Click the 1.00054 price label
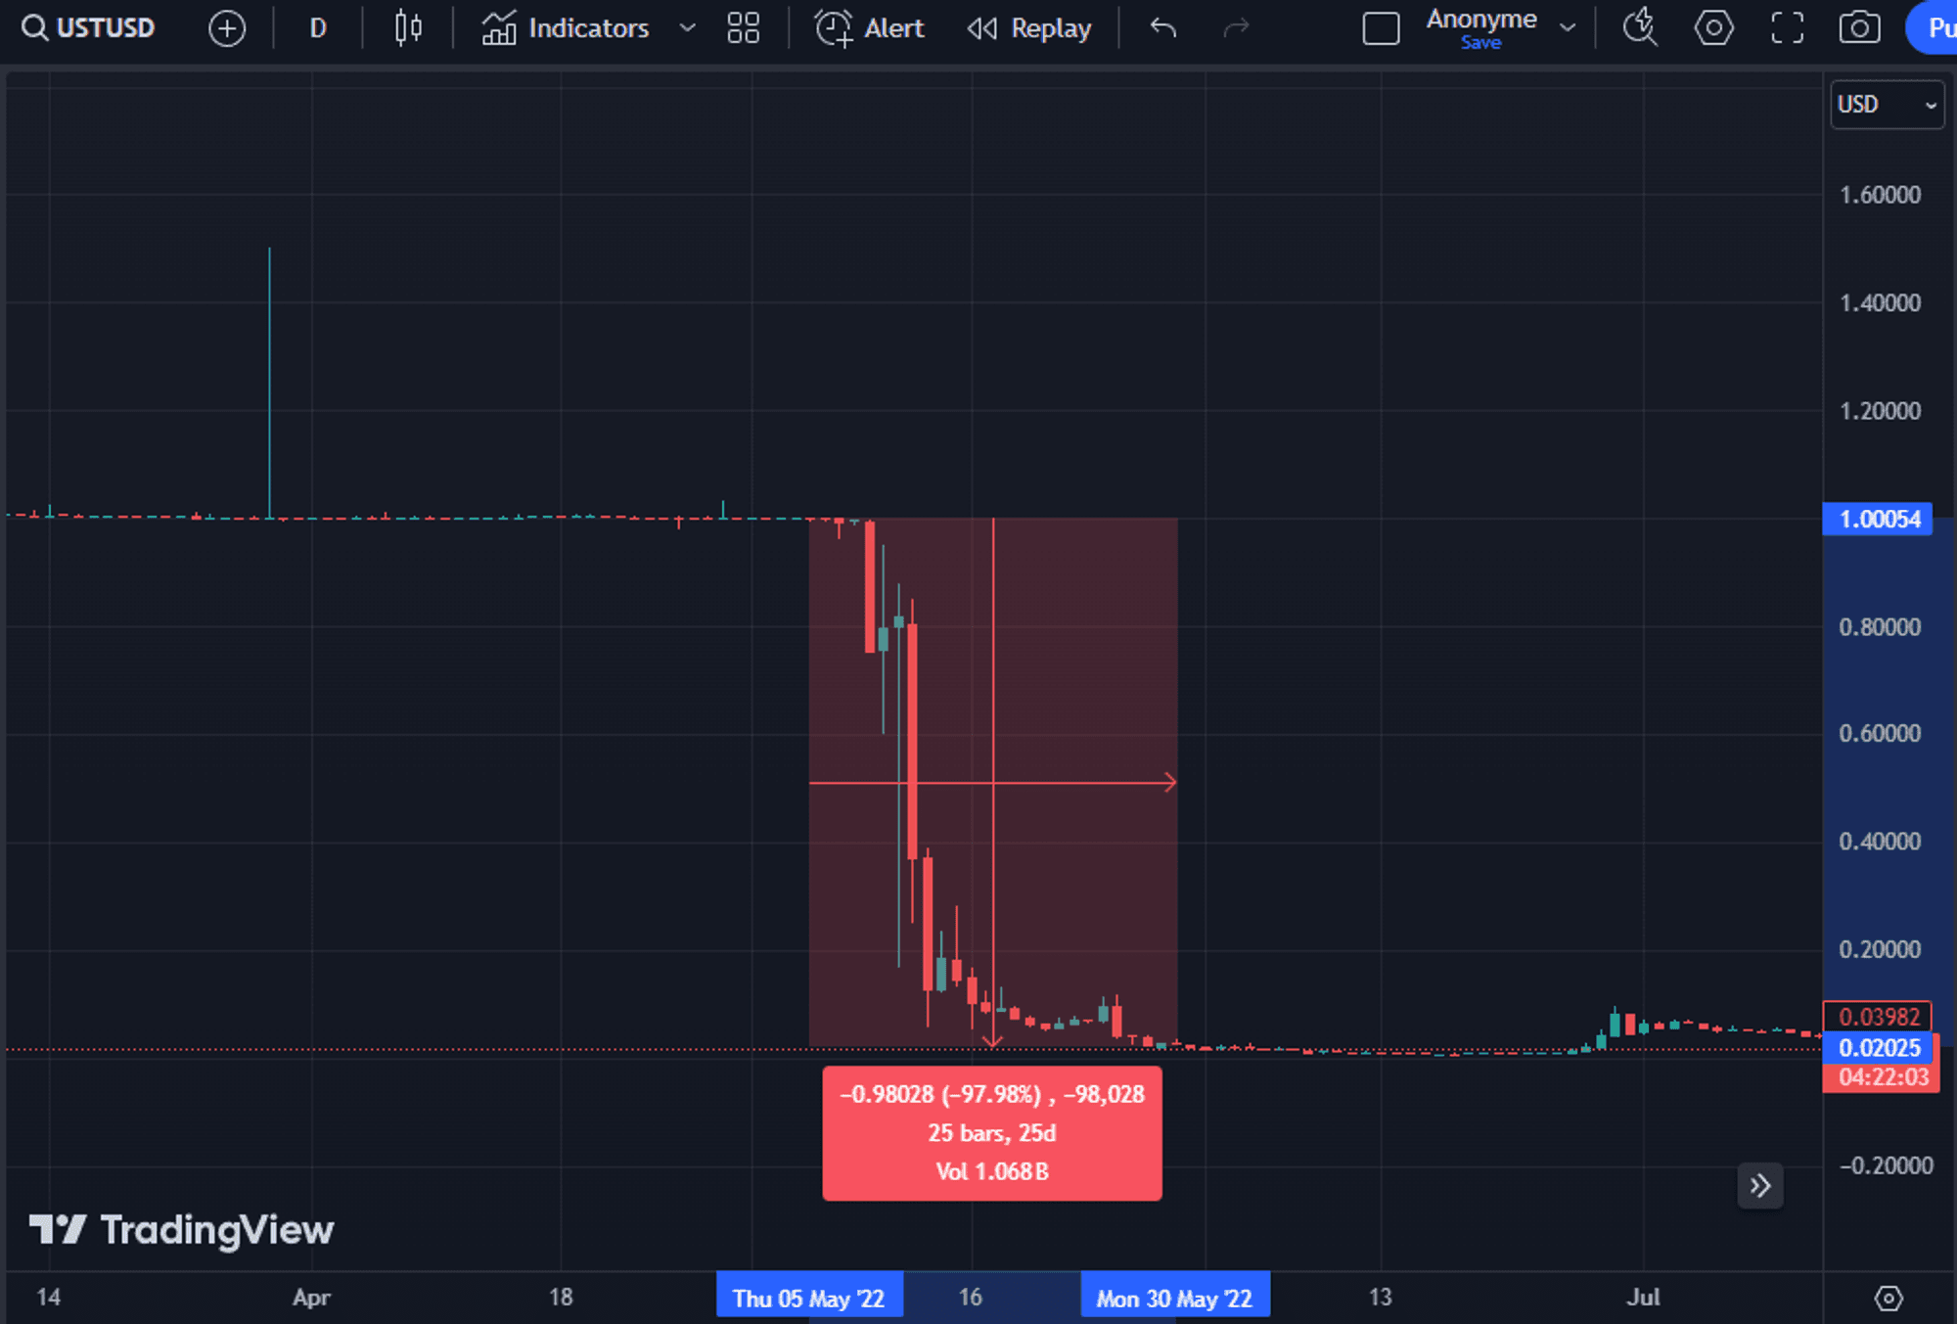 click(1878, 519)
